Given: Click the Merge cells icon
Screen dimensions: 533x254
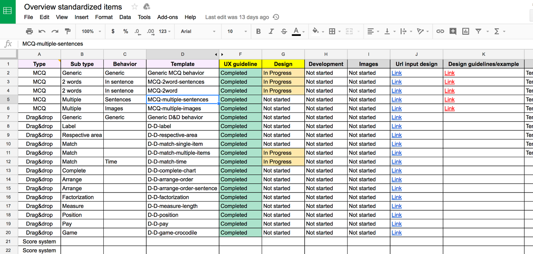Looking at the screenshot, I should click(x=349, y=31).
